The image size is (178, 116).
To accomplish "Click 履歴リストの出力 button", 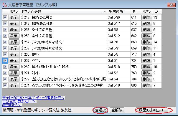I will point(151,110).
